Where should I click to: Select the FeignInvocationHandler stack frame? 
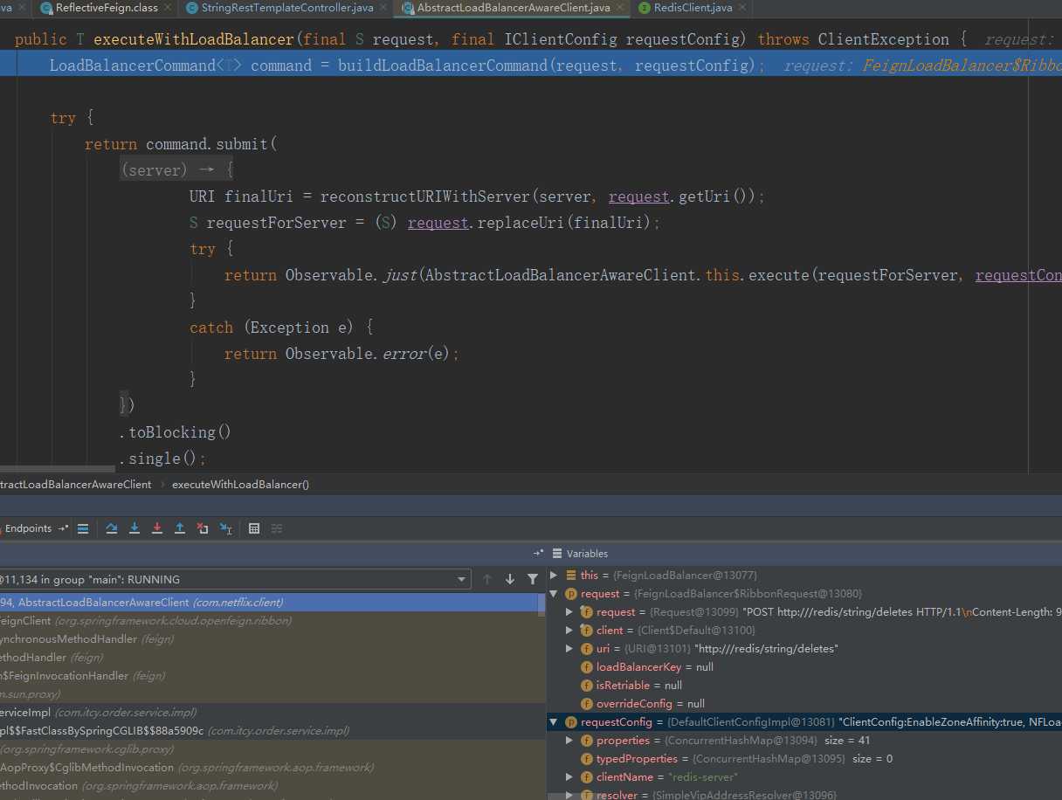tap(269, 676)
